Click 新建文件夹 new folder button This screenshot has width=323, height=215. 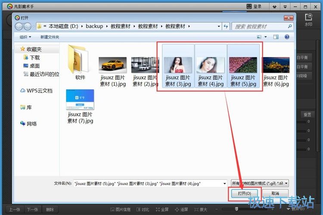50,37
